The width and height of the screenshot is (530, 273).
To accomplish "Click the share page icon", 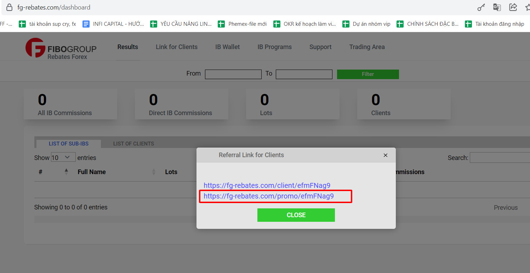I will 513,7.
